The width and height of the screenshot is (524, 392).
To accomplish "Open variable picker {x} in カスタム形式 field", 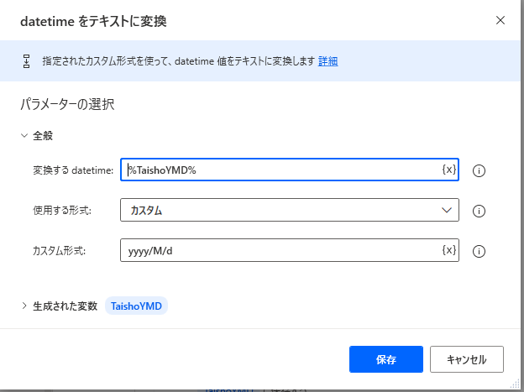I will tap(449, 250).
